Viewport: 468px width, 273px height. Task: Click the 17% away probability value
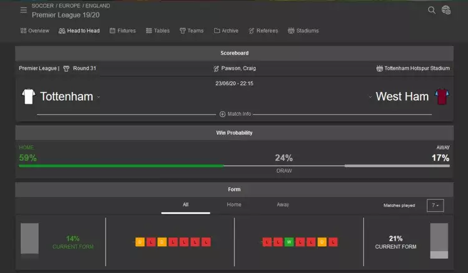(x=441, y=158)
